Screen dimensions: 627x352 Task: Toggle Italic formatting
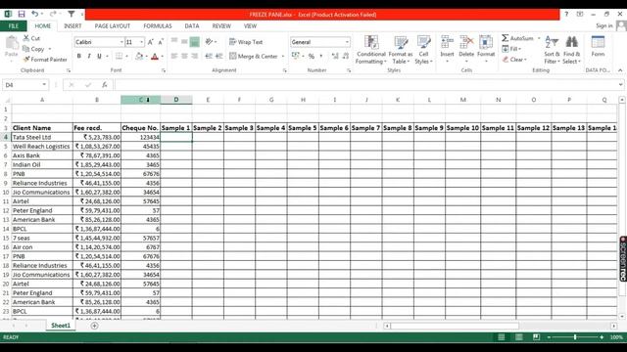(x=89, y=57)
